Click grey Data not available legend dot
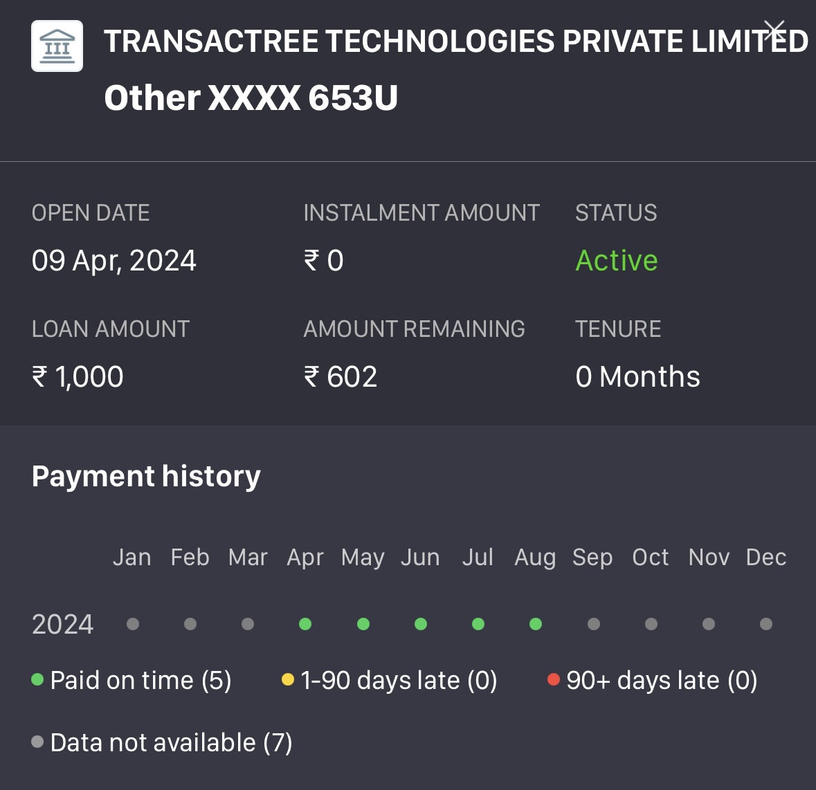The image size is (816, 790). pyautogui.click(x=38, y=742)
